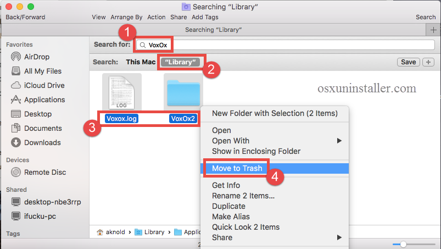Click the Favorites sidebar heading
The image size is (441, 249).
[x=19, y=45]
